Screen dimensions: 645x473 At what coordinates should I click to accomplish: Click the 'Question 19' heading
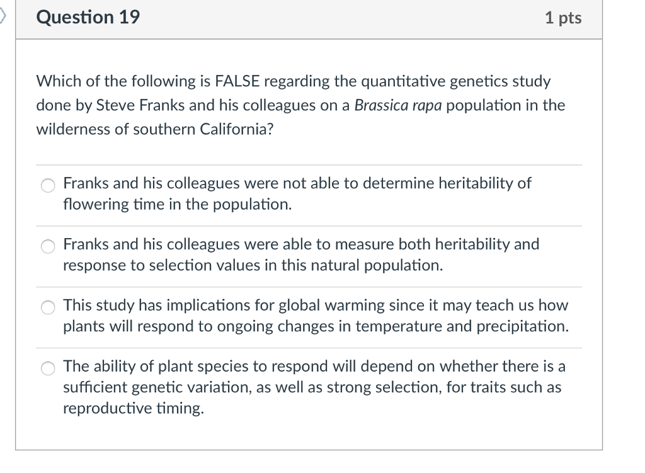(x=88, y=17)
